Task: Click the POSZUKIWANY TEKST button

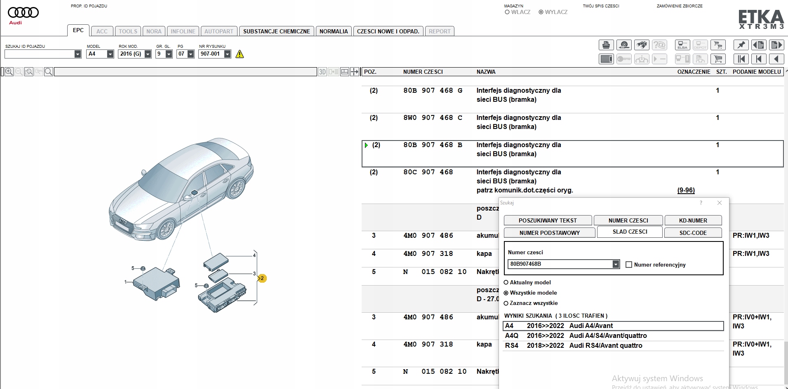Action: pos(548,220)
